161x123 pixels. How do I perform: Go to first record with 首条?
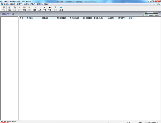pyautogui.click(x=35, y=8)
